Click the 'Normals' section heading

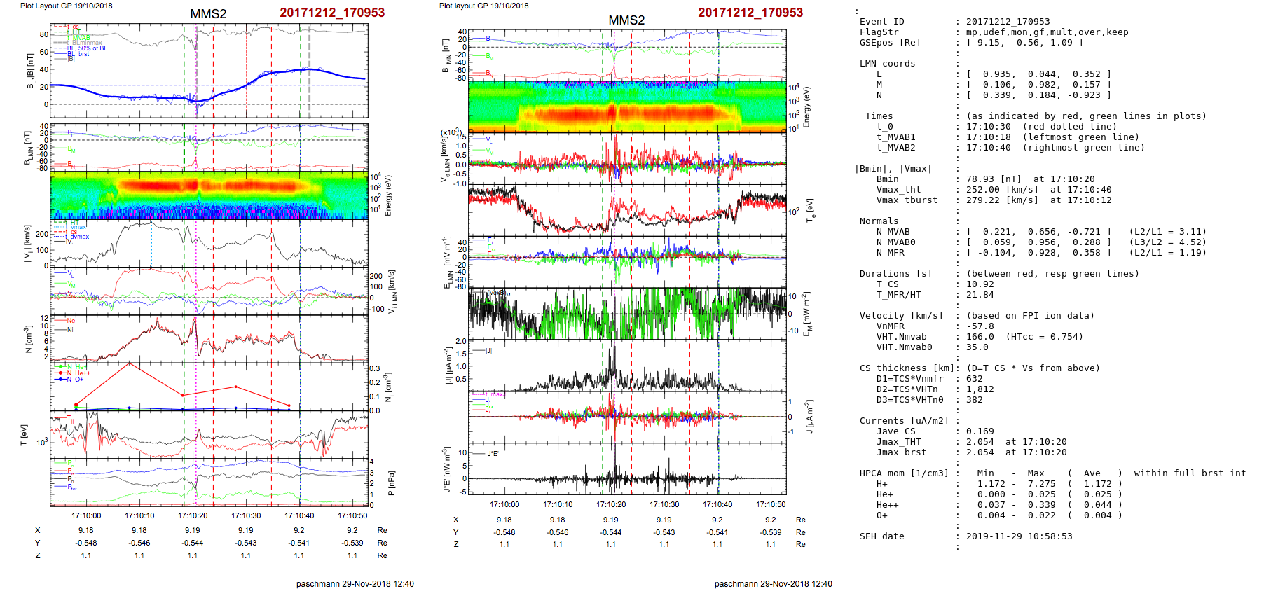point(879,221)
